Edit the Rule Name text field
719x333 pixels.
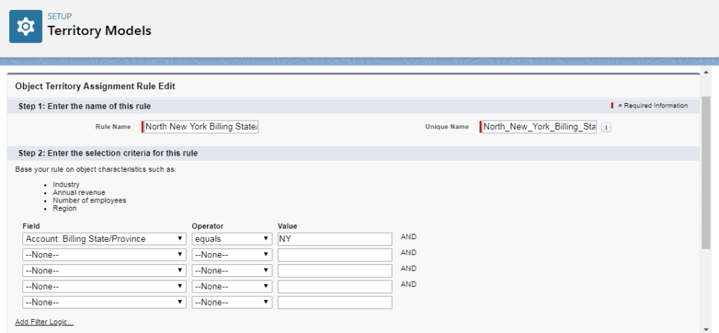(x=201, y=127)
